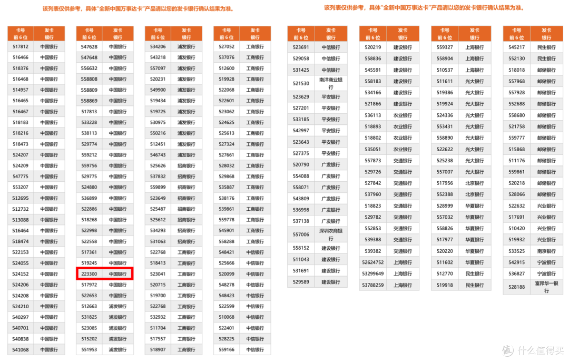Screen dimensions: 569x362
Task: Select 发卡银行 header above 民生银行 column
Action: 546,33
